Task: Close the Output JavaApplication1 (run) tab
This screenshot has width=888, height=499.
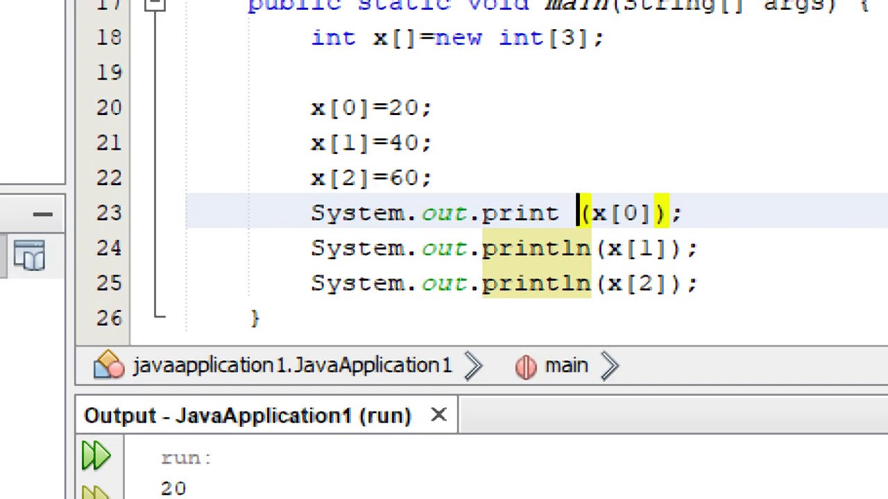Action: (x=438, y=415)
